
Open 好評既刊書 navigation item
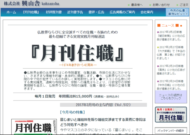pos(54,12)
